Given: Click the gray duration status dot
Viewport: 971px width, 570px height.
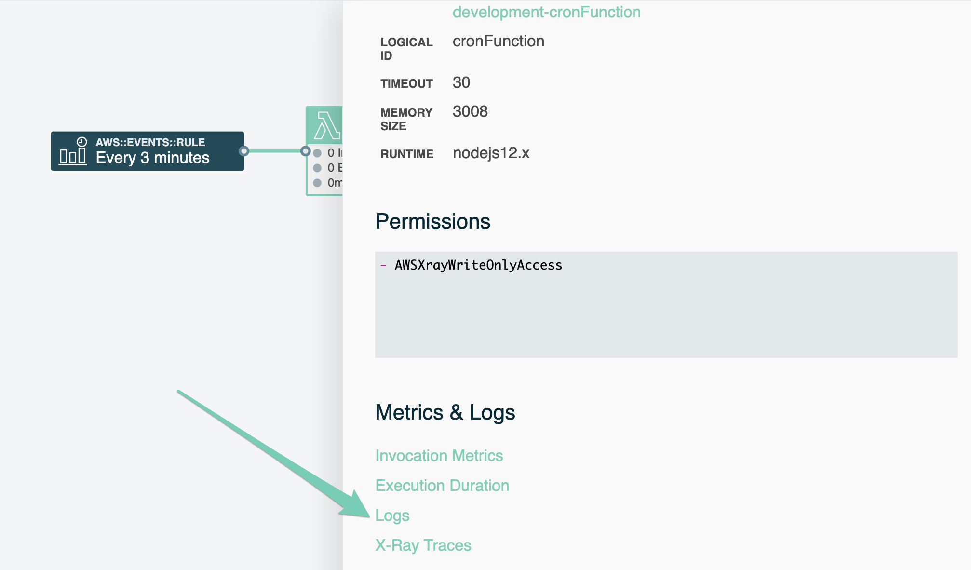Looking at the screenshot, I should (x=317, y=183).
